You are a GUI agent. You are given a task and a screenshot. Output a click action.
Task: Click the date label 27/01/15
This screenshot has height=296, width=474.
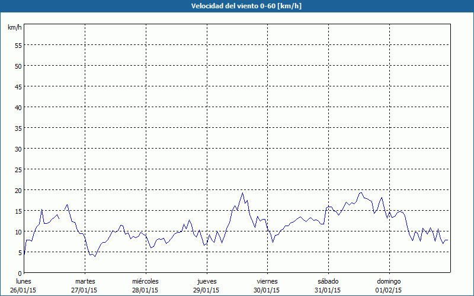pyautogui.click(x=85, y=290)
